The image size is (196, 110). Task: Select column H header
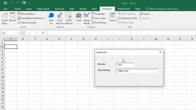[96, 39]
